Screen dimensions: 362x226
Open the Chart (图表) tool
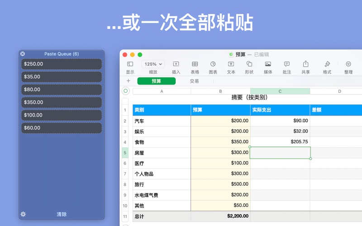[x=213, y=65]
